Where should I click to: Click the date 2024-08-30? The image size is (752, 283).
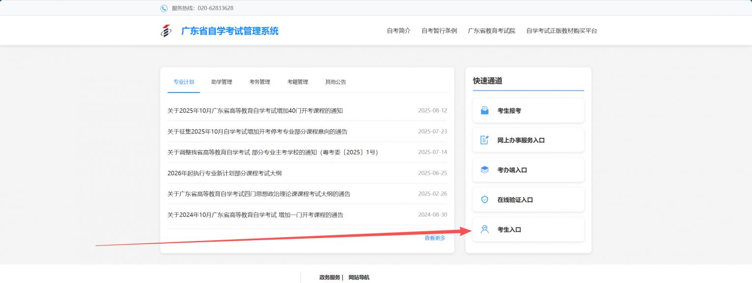point(433,215)
